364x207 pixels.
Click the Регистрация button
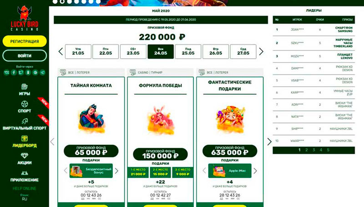[x=25, y=41]
